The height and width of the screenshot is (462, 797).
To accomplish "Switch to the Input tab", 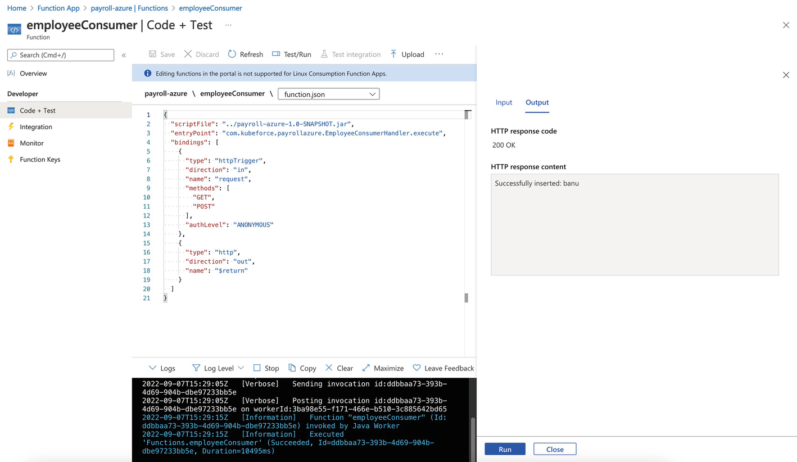I will pyautogui.click(x=504, y=102).
